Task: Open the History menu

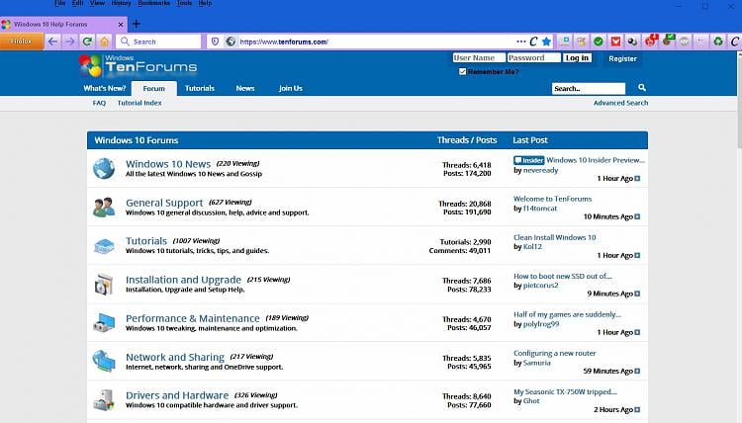Action: coord(121,3)
